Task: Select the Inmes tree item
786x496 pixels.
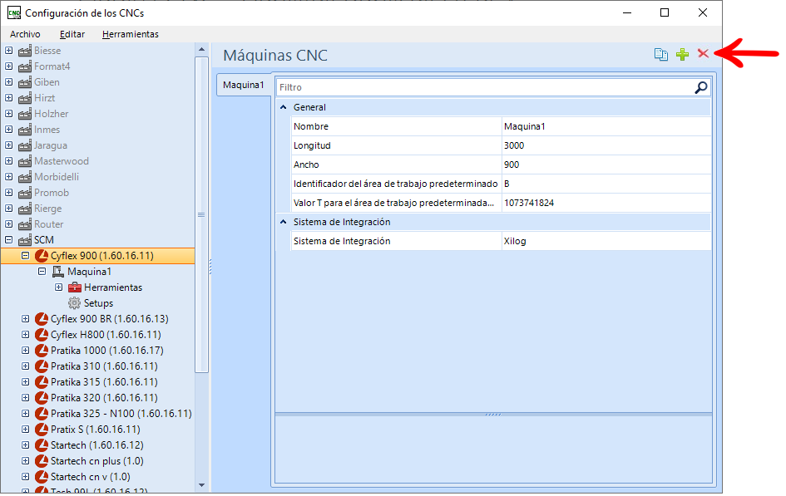Action: click(47, 130)
